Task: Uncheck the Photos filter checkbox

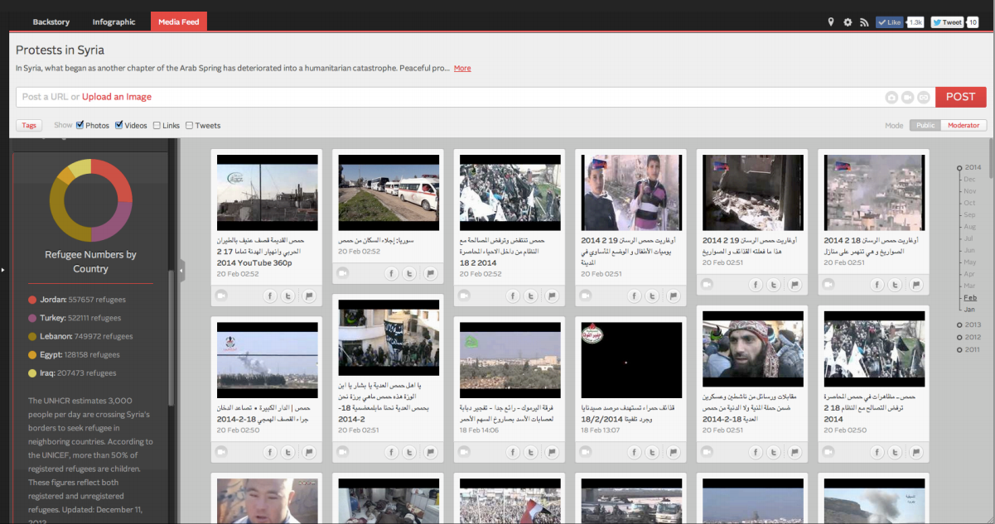Action: [80, 125]
